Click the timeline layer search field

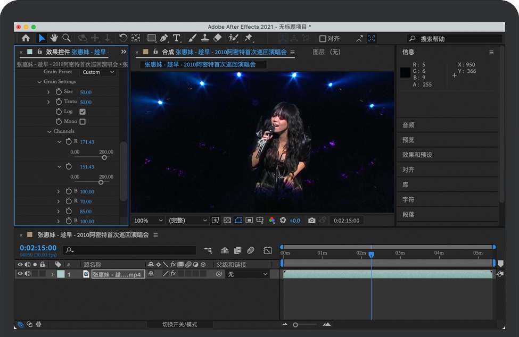pyautogui.click(x=130, y=250)
